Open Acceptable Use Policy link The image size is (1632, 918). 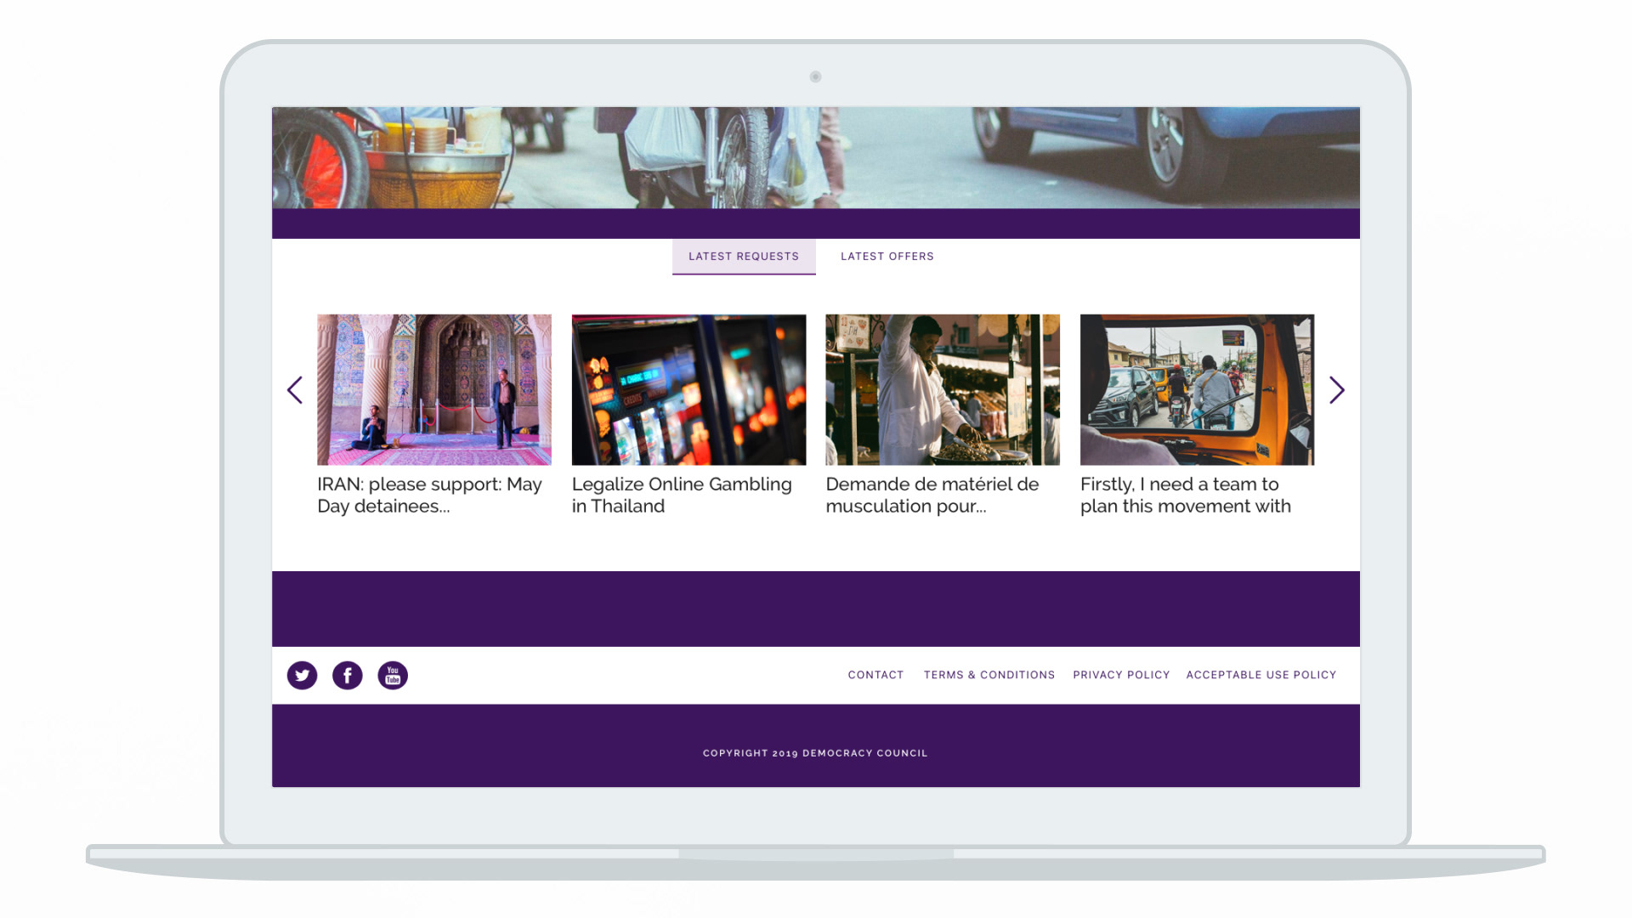coord(1261,675)
